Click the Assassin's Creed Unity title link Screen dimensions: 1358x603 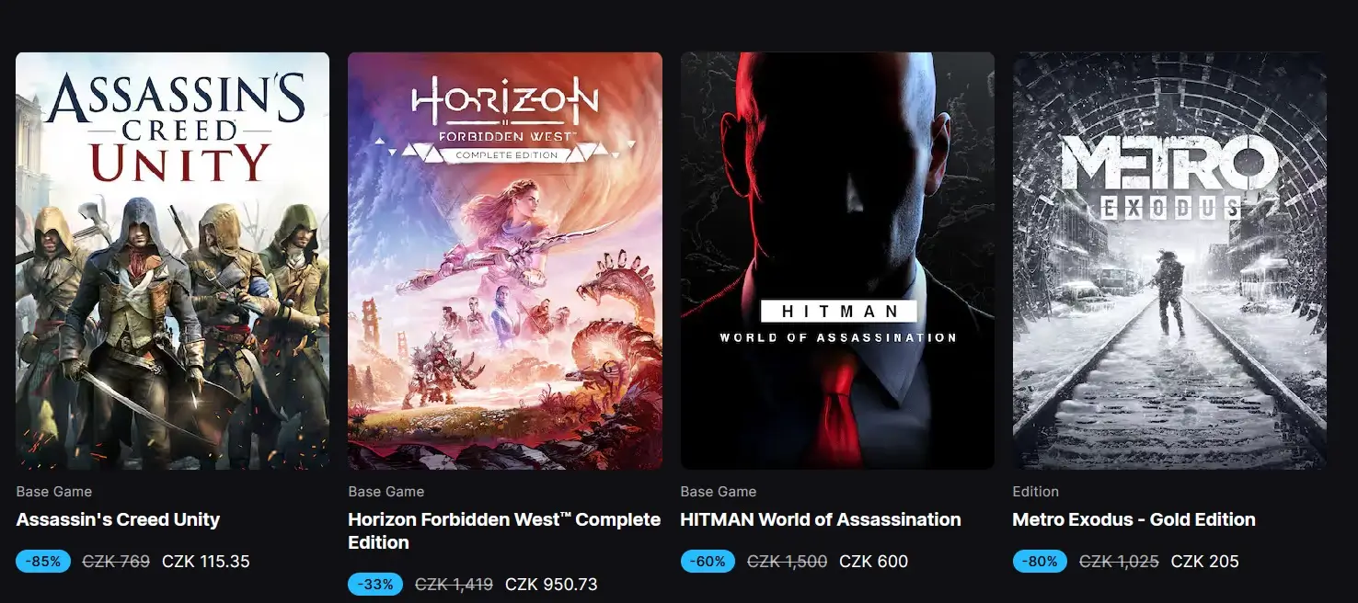click(118, 519)
